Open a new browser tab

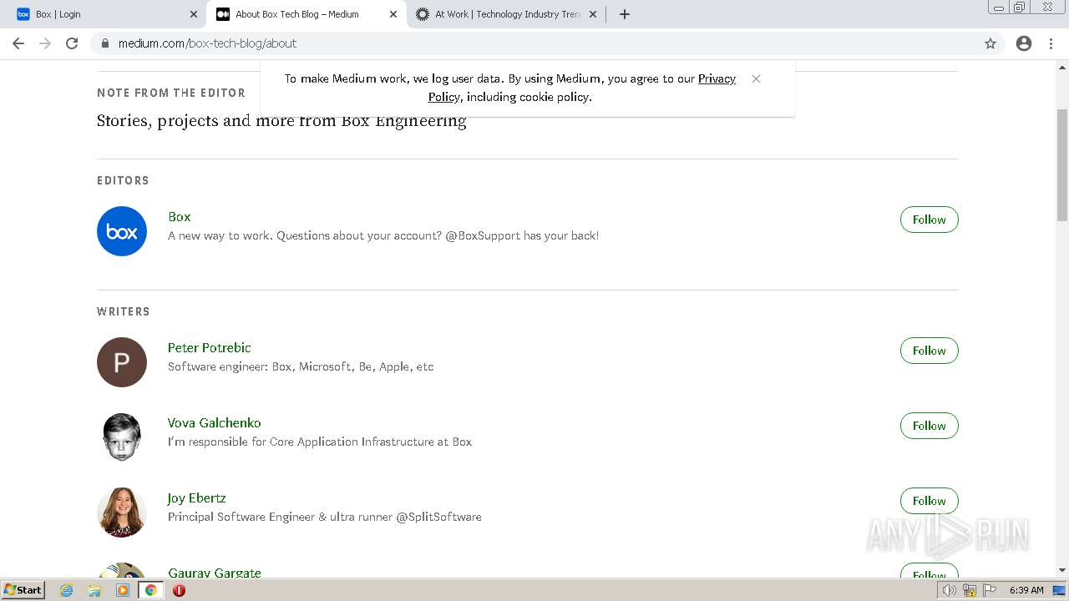pos(625,14)
